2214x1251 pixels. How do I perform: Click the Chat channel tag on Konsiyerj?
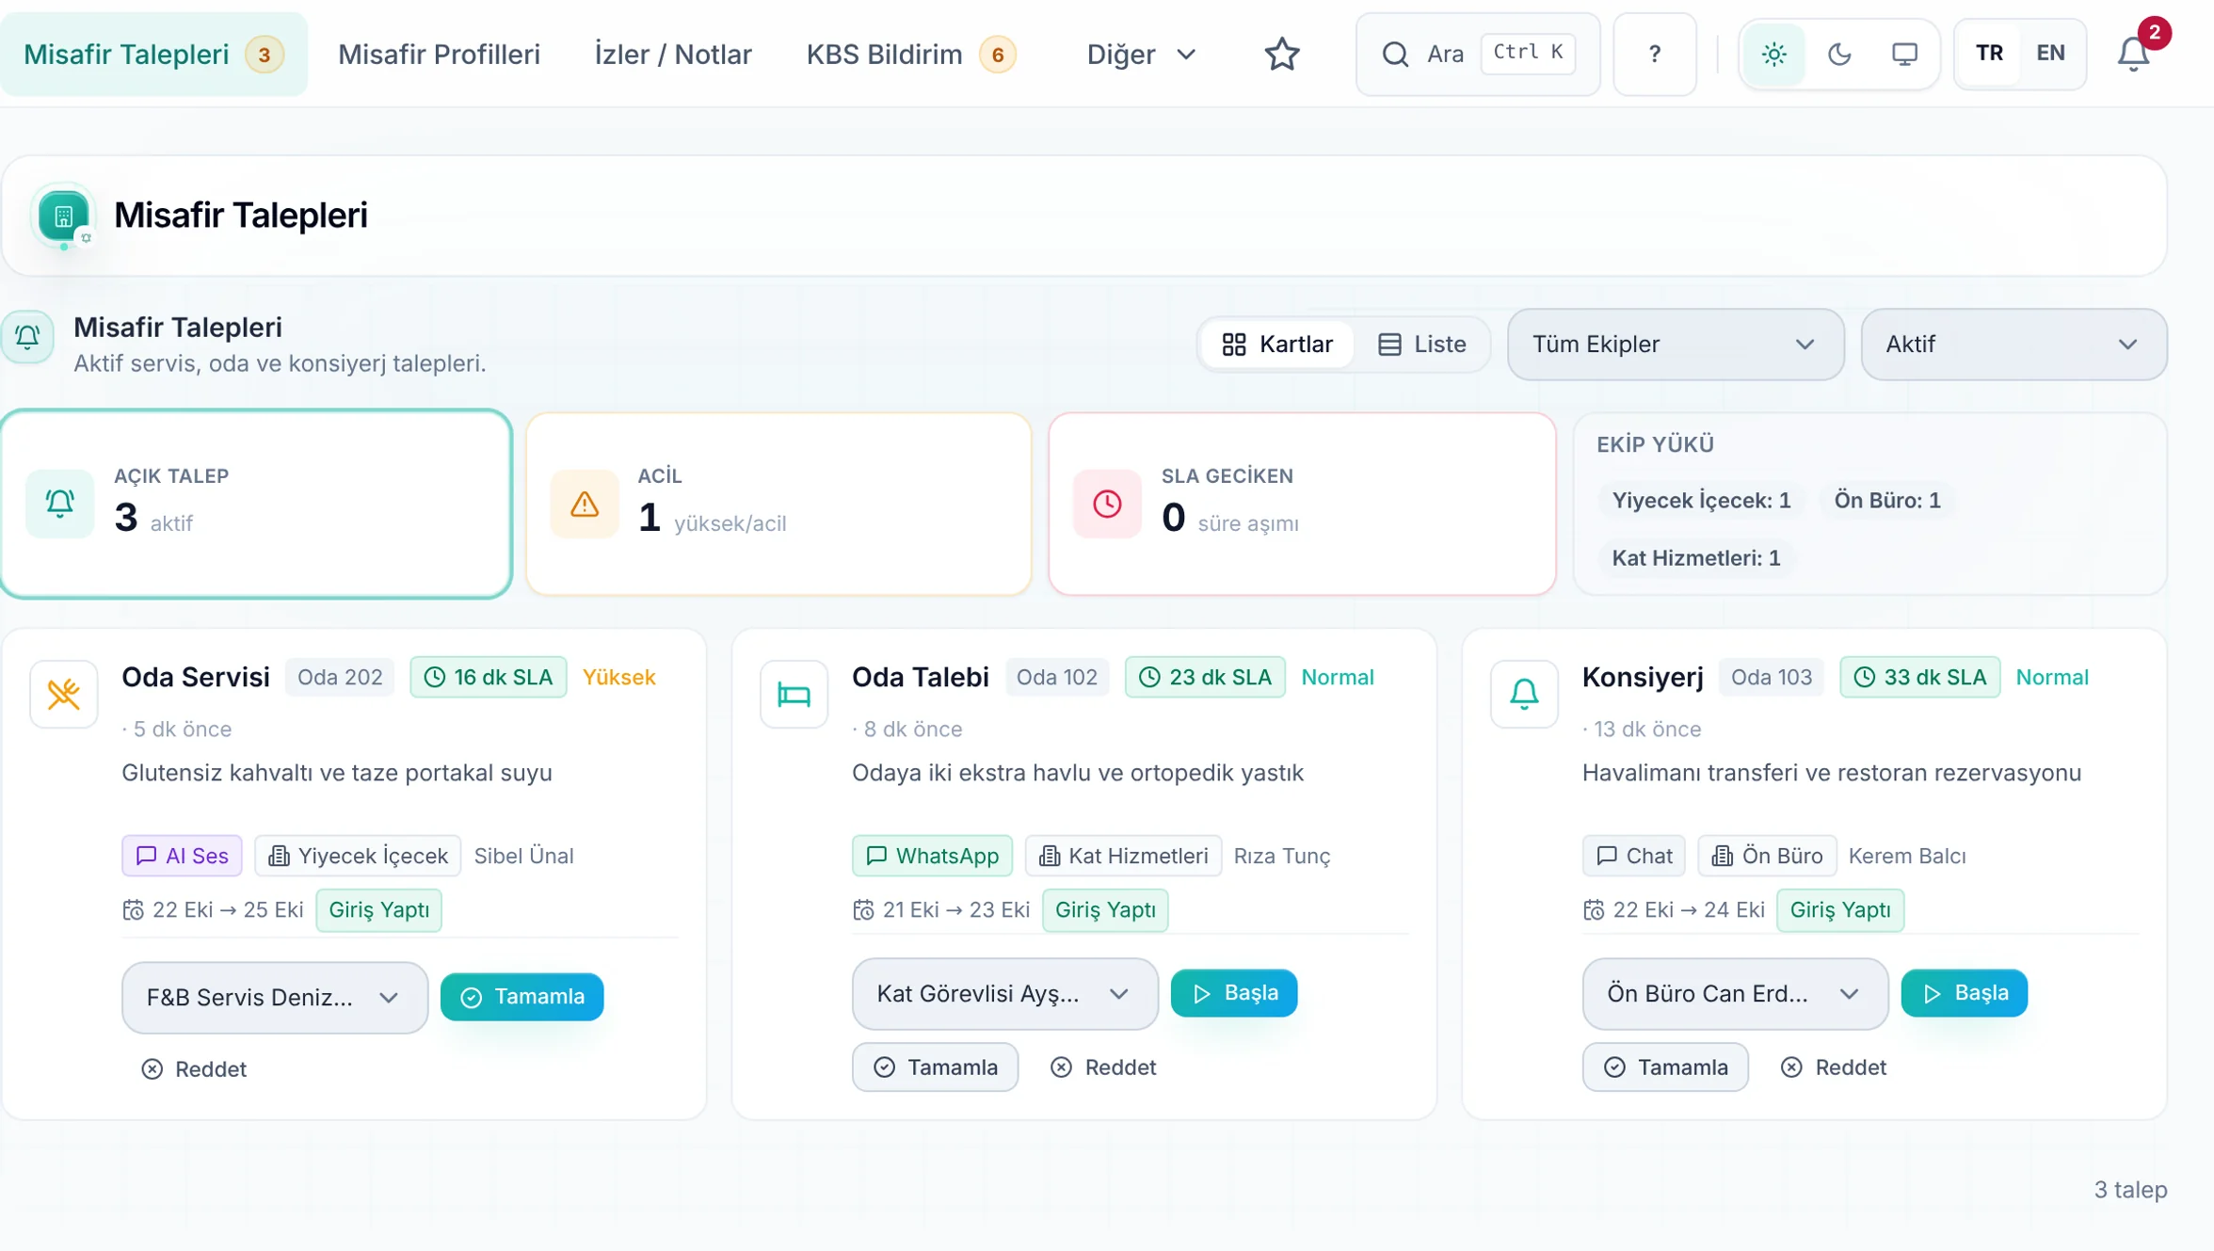1633,856
